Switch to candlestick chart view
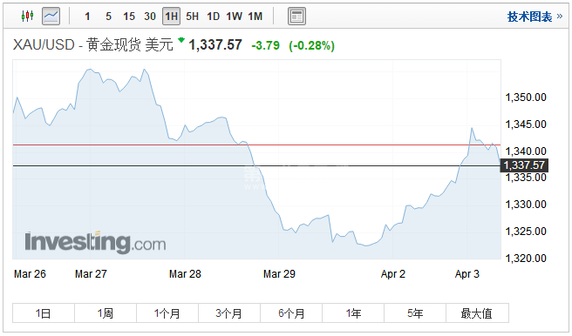Image resolution: width=572 pixels, height=336 pixels. (x=27, y=16)
